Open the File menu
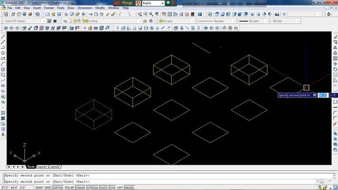The height and width of the screenshot is (190, 338). click(10, 8)
